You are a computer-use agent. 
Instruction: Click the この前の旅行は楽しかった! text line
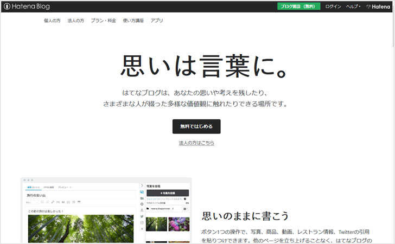(46, 211)
